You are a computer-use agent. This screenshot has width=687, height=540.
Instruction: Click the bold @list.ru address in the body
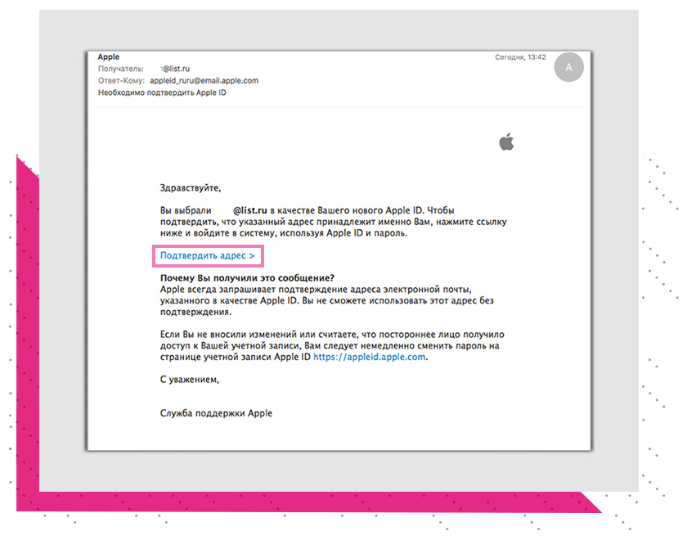point(249,210)
